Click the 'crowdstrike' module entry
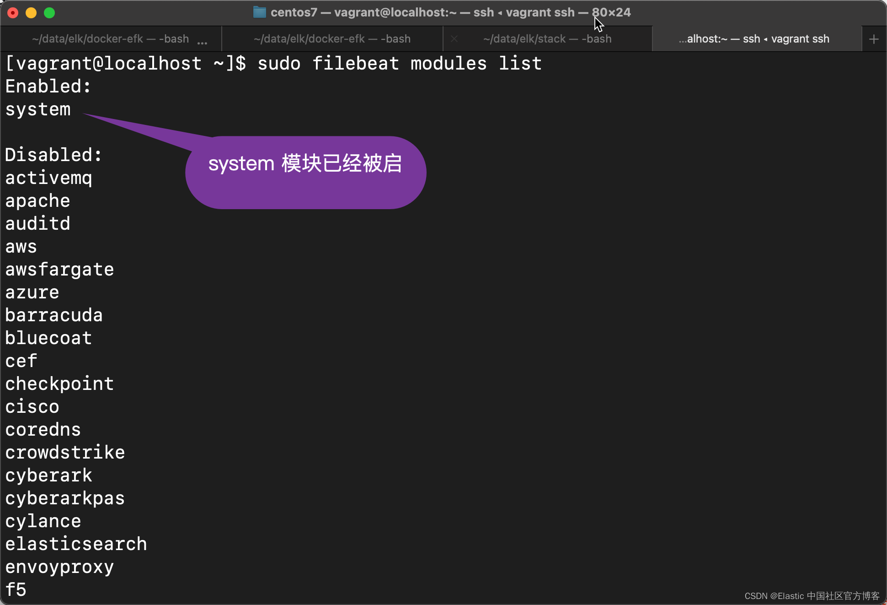This screenshot has width=887, height=605. click(65, 453)
